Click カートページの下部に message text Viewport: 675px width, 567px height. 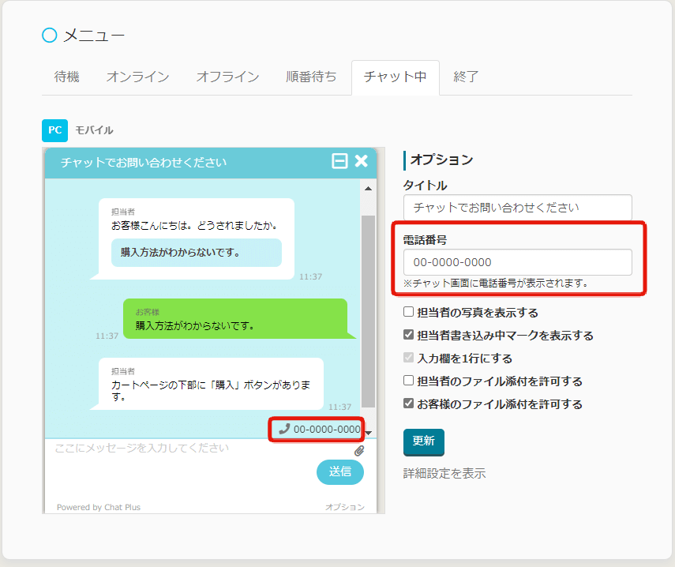coord(211,390)
